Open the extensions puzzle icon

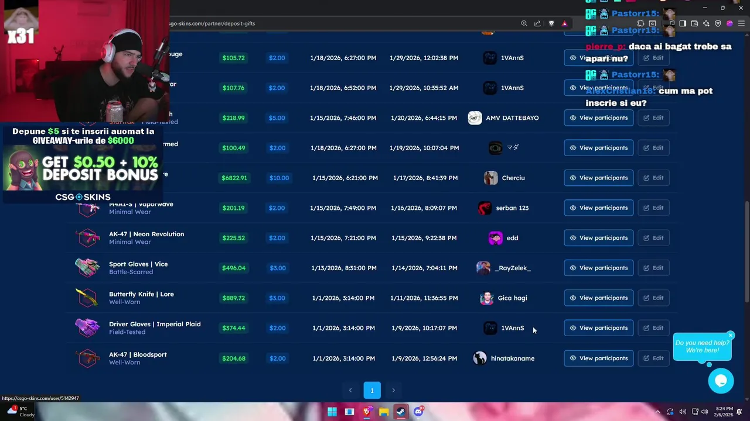640,23
